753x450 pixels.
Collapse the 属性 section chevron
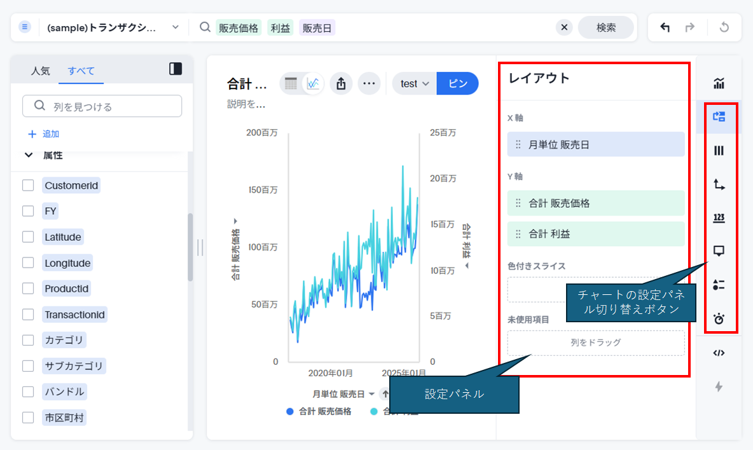point(29,154)
